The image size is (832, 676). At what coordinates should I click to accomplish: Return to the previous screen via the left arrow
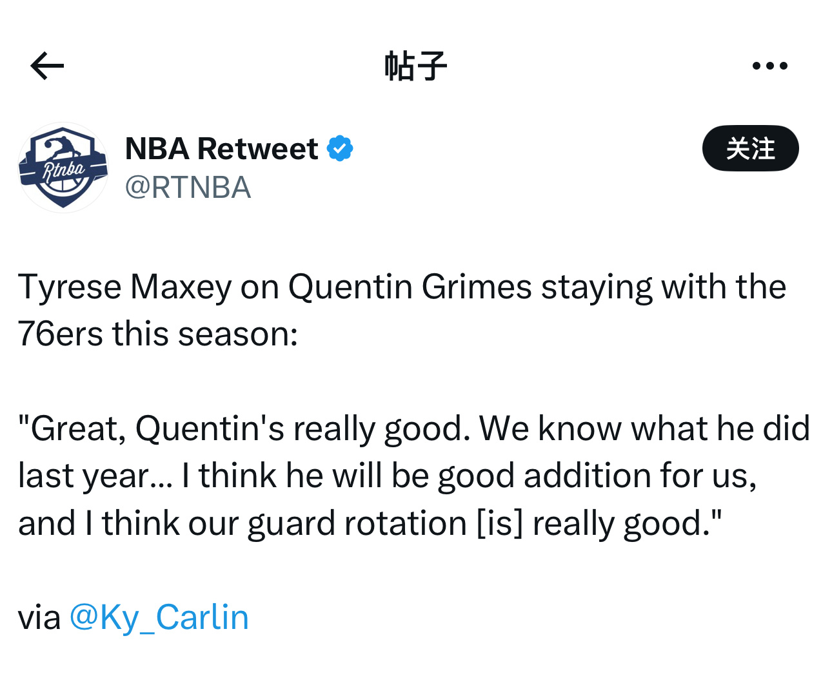[x=47, y=66]
